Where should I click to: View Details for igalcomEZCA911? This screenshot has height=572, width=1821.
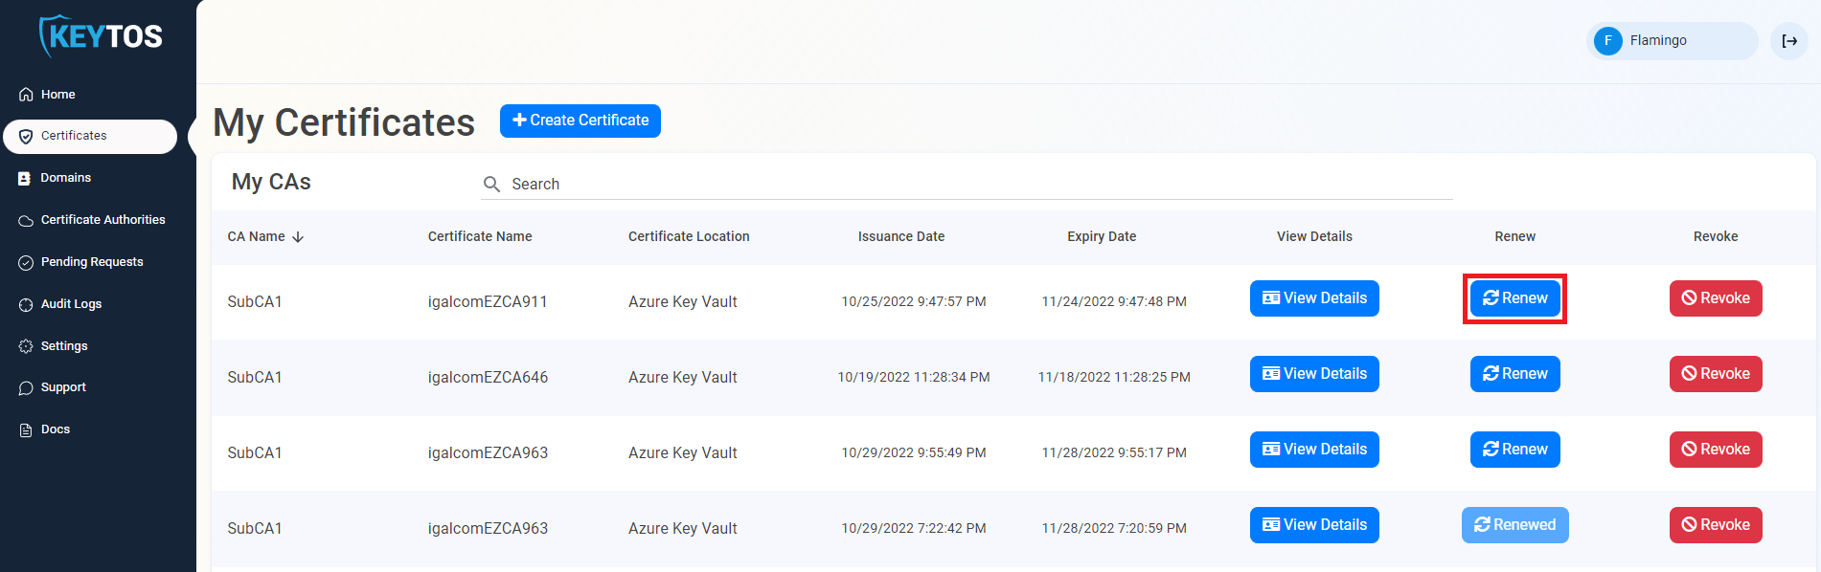pyautogui.click(x=1314, y=298)
